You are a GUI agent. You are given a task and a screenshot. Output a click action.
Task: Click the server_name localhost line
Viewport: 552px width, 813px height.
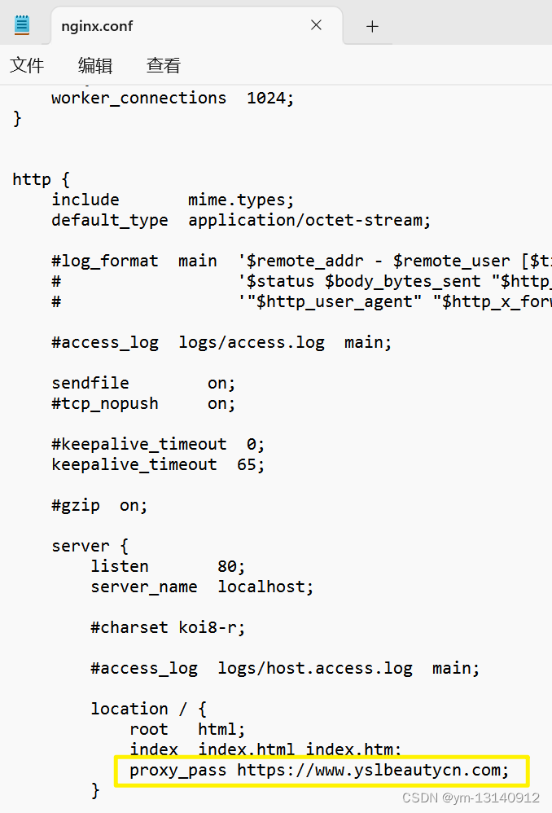point(202,587)
